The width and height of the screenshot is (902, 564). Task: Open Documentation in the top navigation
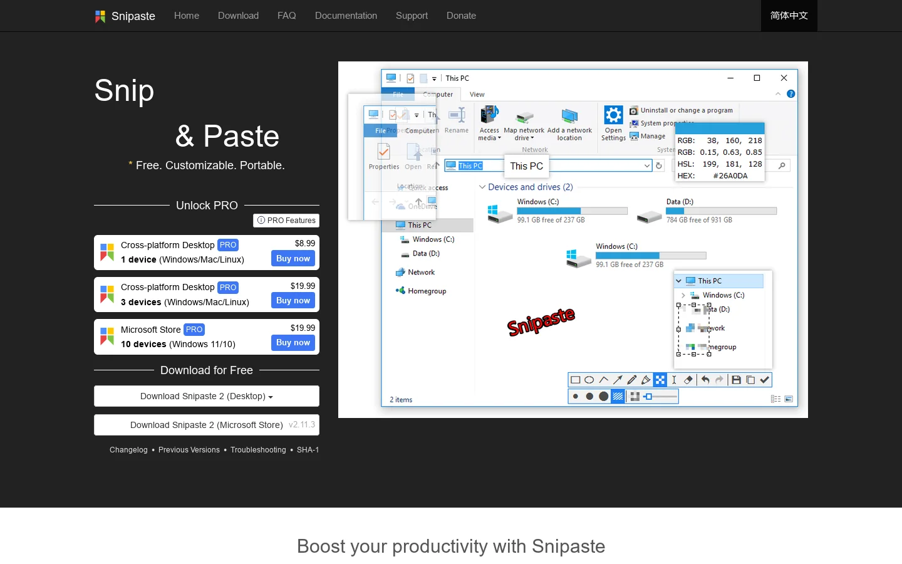pos(346,16)
